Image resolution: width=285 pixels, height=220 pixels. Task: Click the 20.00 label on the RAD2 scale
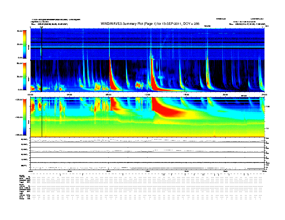(20, 44)
